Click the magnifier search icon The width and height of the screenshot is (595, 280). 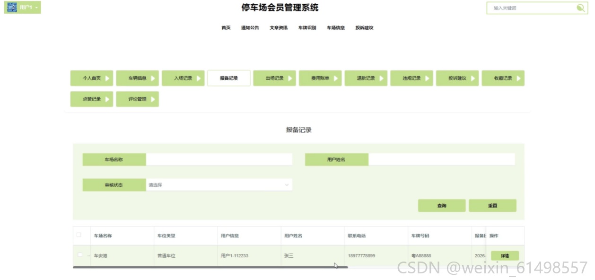(x=580, y=8)
